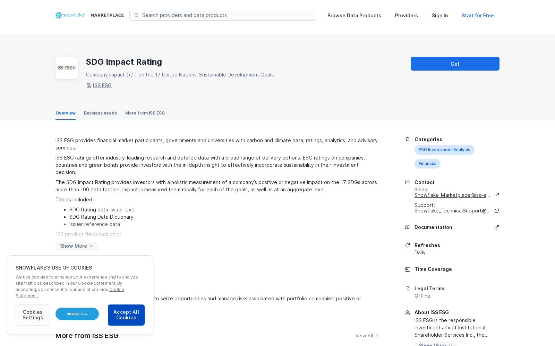The image size is (555, 346).
Task: Click the MARKETPLACE wordmark in header
Action: click(x=107, y=15)
